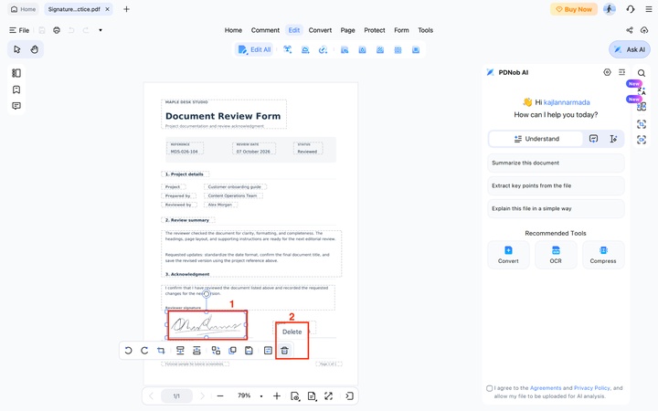Open the quick access toolbar dropdown arrow
The image size is (658, 411).
pyautogui.click(x=101, y=30)
